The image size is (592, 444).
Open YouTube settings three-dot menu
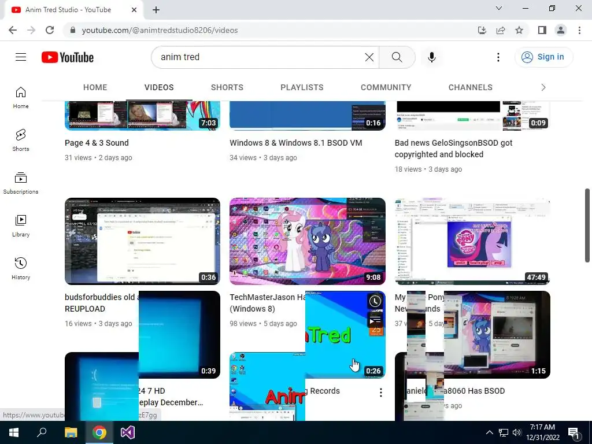(498, 57)
